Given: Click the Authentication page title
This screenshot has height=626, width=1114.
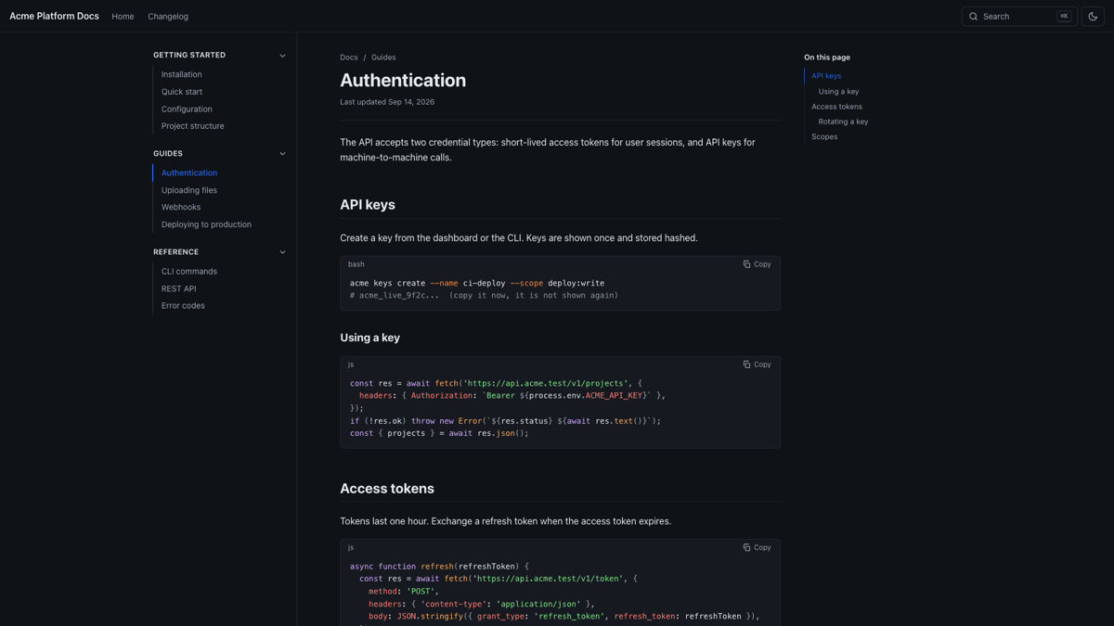Looking at the screenshot, I should [403, 81].
